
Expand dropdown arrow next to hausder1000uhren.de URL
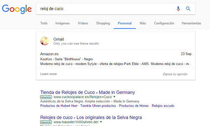pos(101,122)
